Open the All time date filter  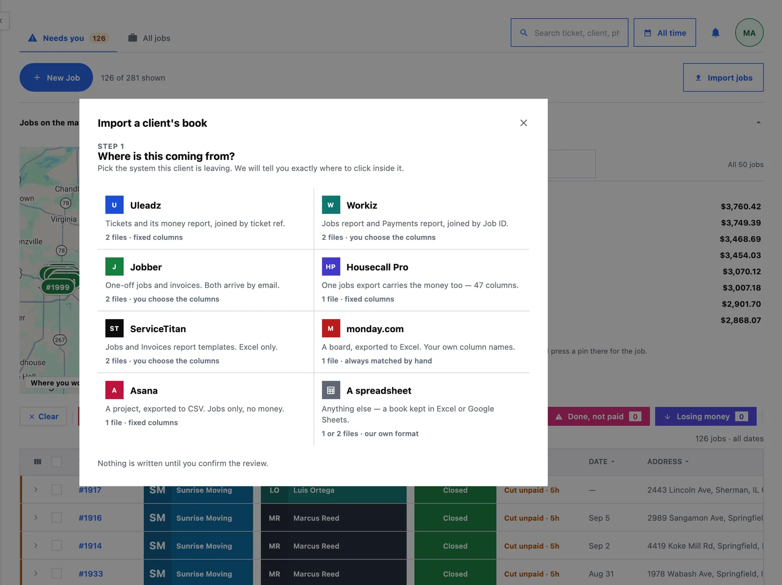pos(665,33)
